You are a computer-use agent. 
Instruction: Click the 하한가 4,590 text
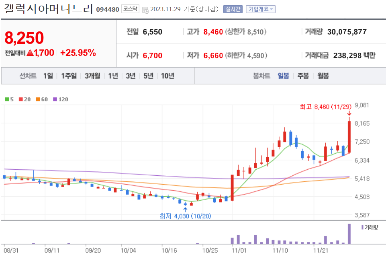pos(246,56)
